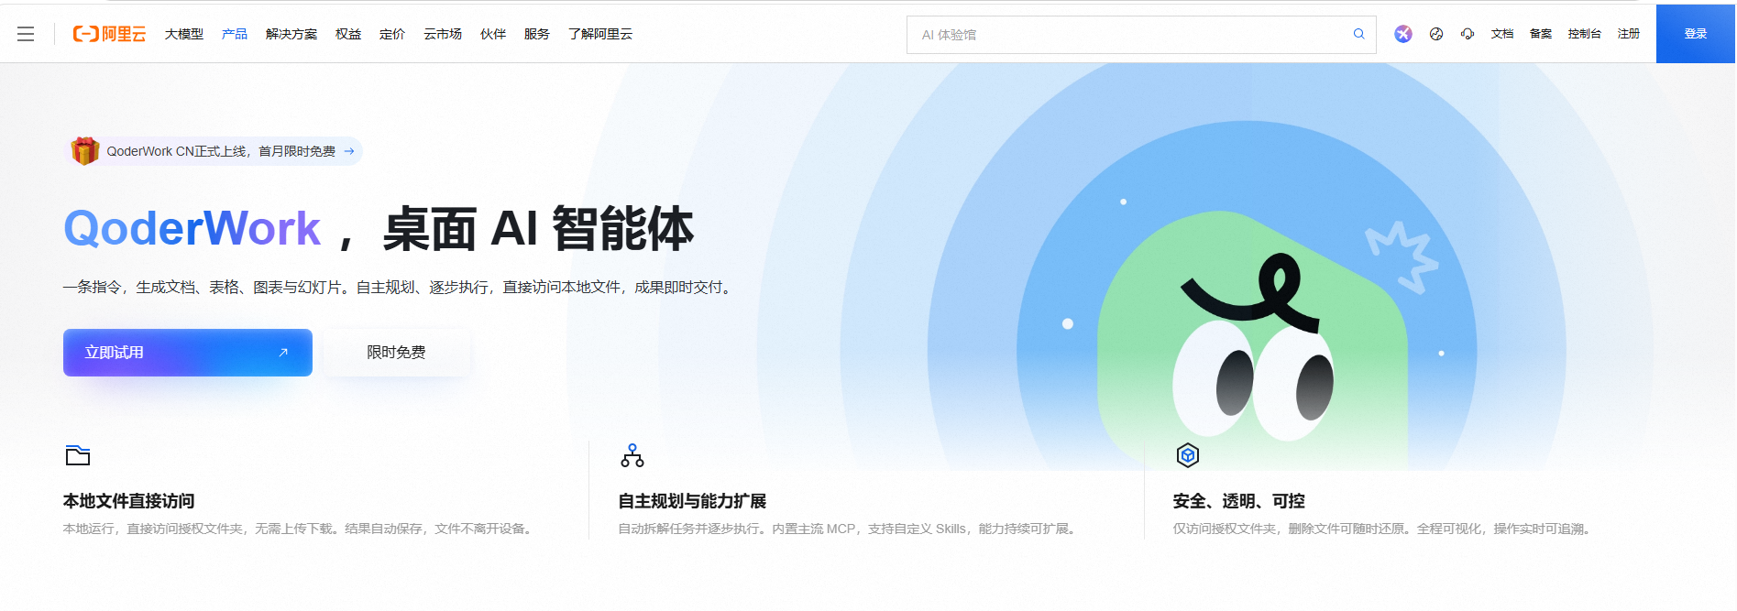Click the 自主规划与能力扩展 heading
The width and height of the screenshot is (1737, 611).
click(x=692, y=501)
